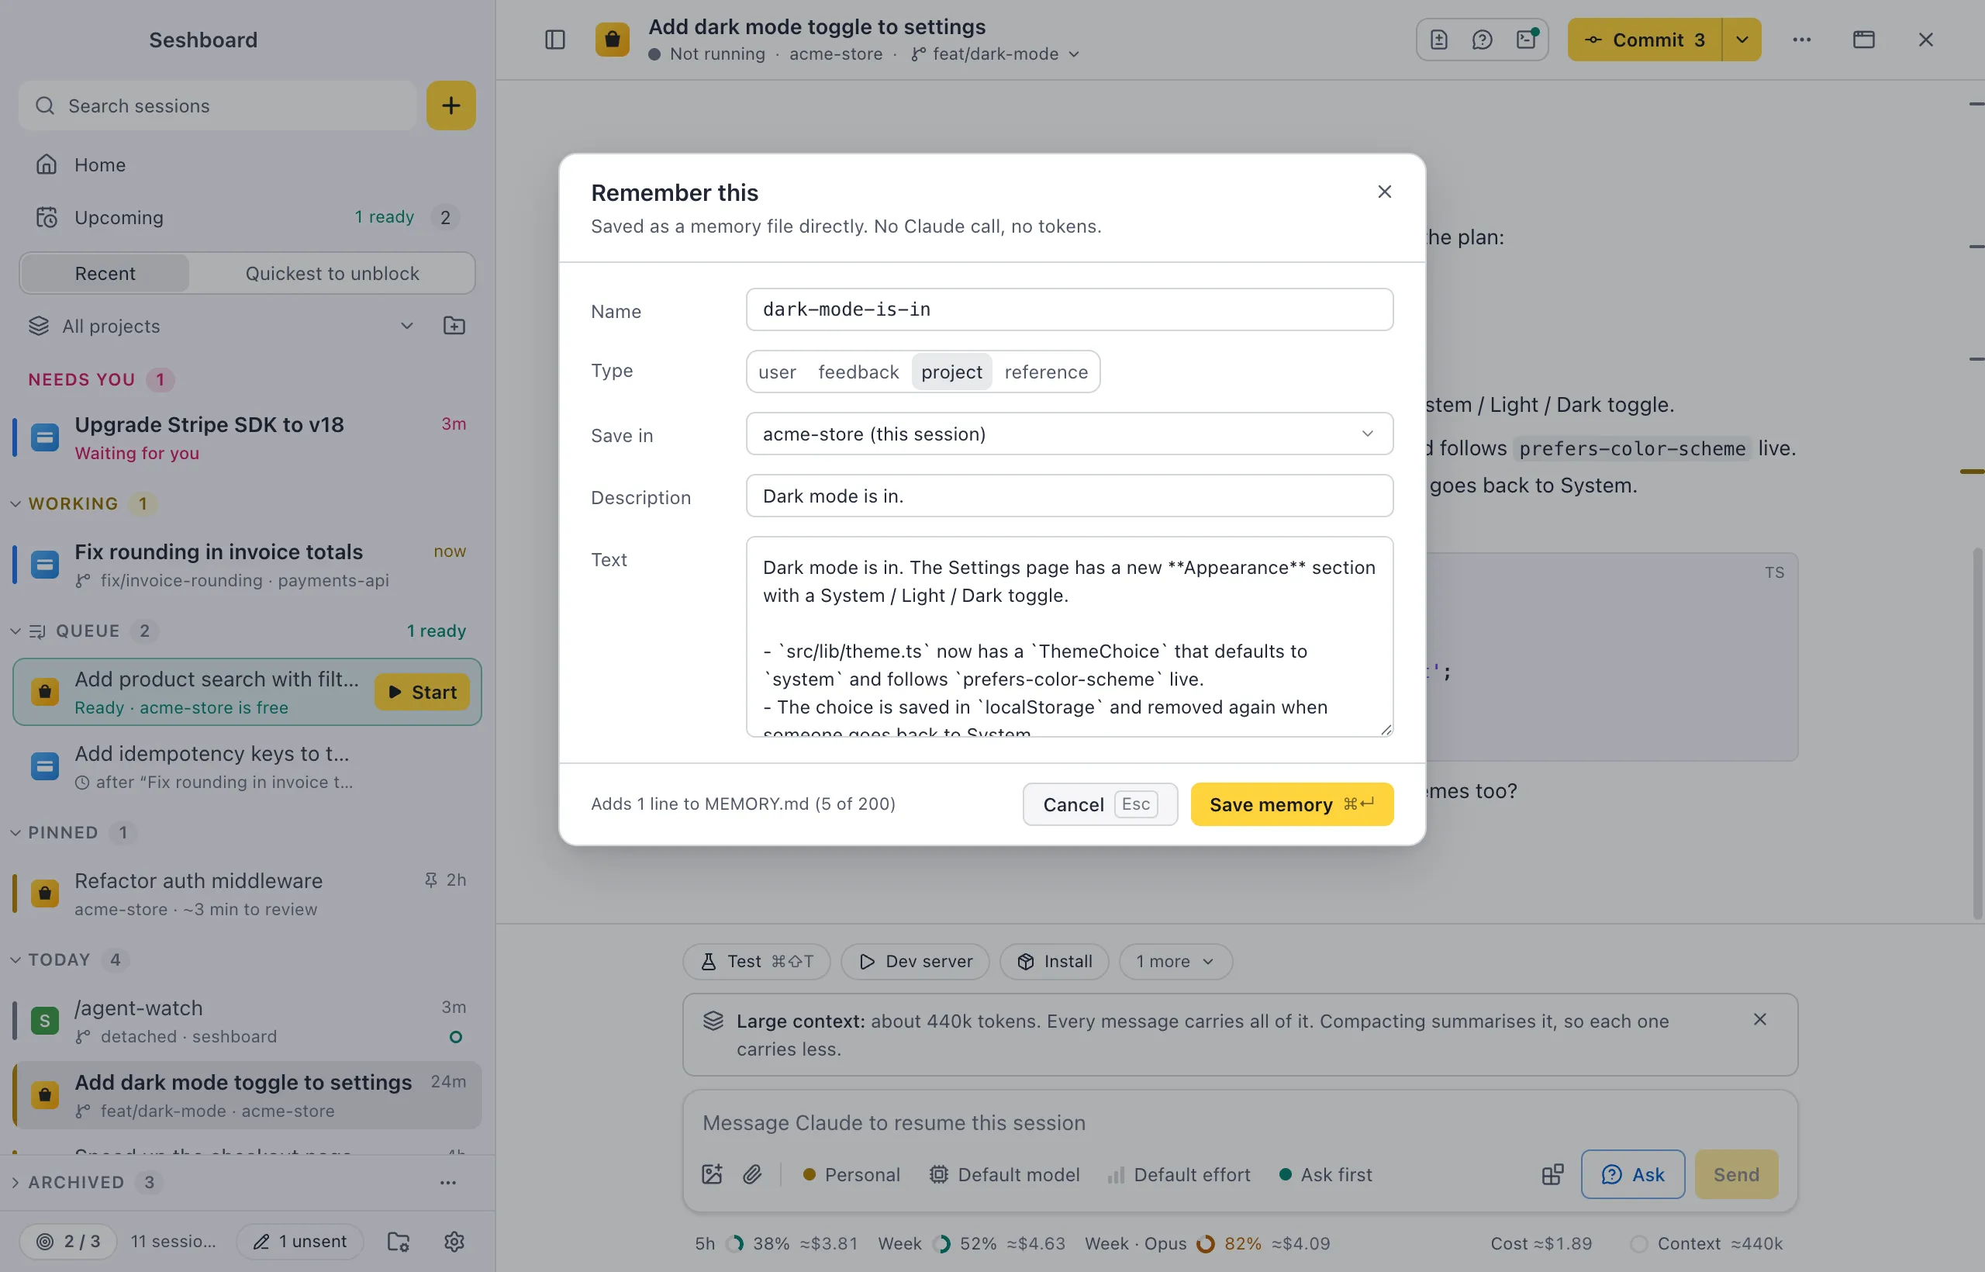Click the new session plus button
Image resolution: width=1985 pixels, height=1272 pixels.
point(451,105)
